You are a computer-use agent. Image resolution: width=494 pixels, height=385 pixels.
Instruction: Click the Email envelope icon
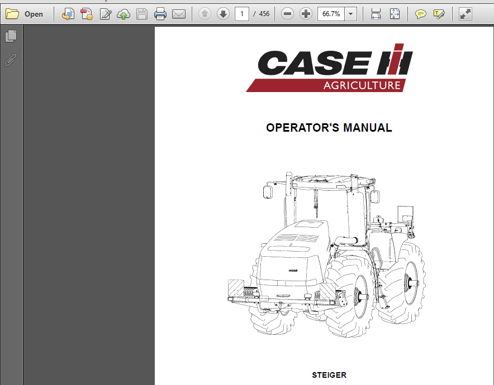[179, 14]
